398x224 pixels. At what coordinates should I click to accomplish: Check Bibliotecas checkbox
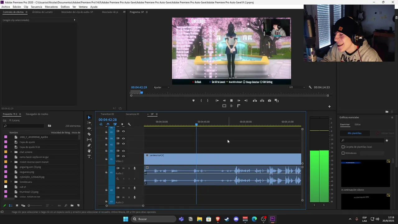coord(343,153)
